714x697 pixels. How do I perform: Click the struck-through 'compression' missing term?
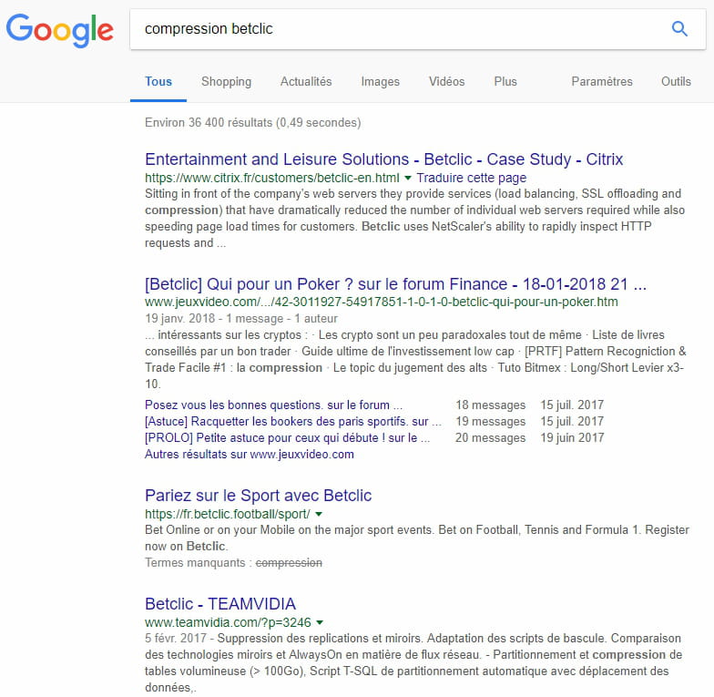[289, 563]
